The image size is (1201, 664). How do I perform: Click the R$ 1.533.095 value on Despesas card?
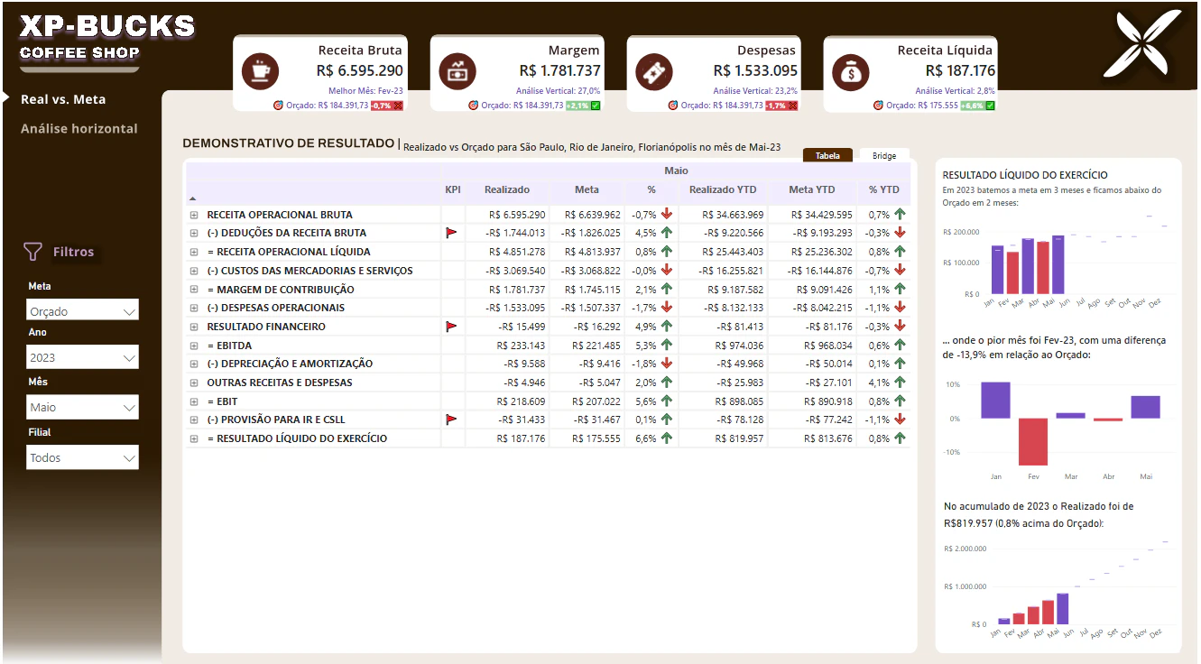pos(755,70)
